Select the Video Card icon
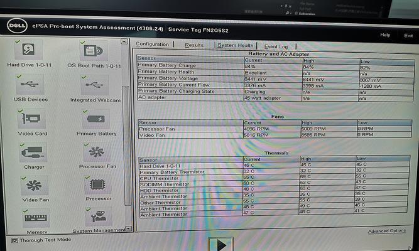Screen dimensions: 419x251 (31, 119)
